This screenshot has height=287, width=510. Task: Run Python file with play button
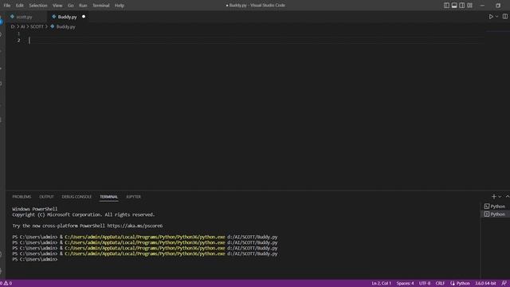coord(491,17)
